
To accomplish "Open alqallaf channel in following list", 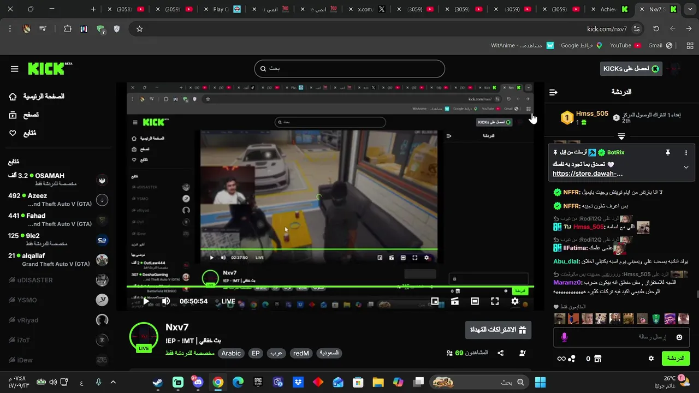I will (x=57, y=260).
